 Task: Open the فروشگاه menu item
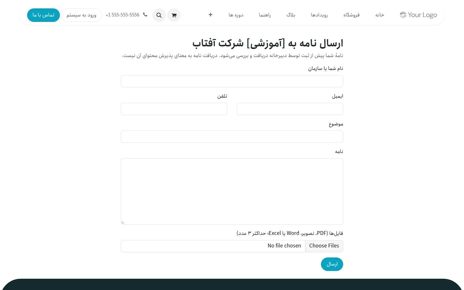(352, 15)
